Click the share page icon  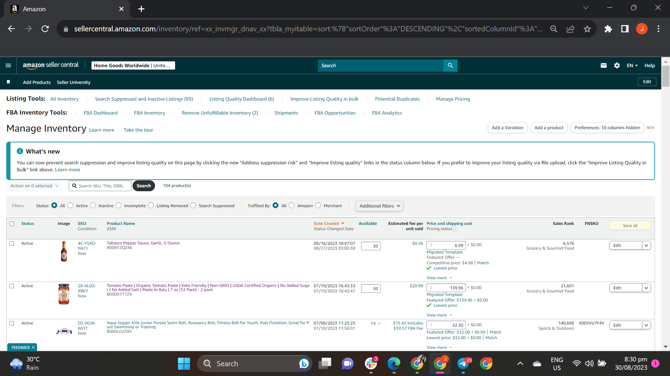pos(571,29)
